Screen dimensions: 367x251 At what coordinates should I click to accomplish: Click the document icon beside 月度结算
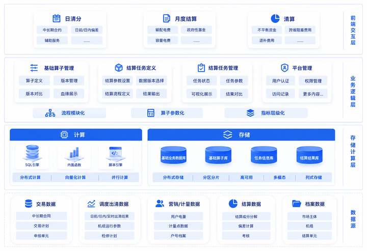(166, 18)
